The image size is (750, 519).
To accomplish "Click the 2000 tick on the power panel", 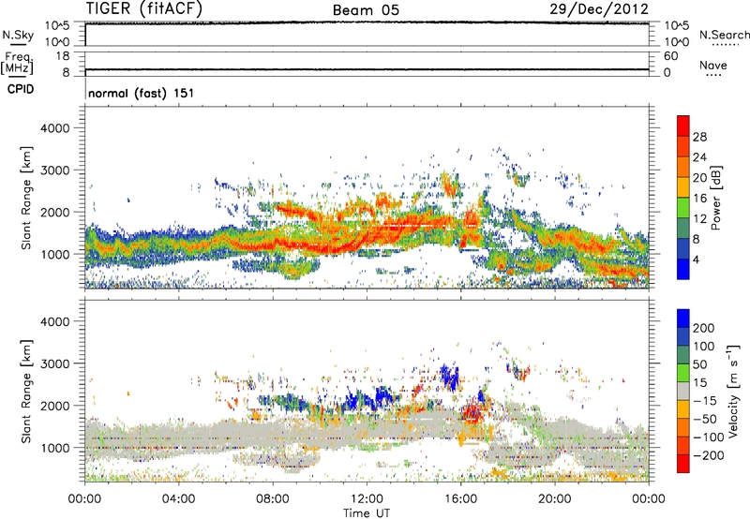I will pos(54,212).
